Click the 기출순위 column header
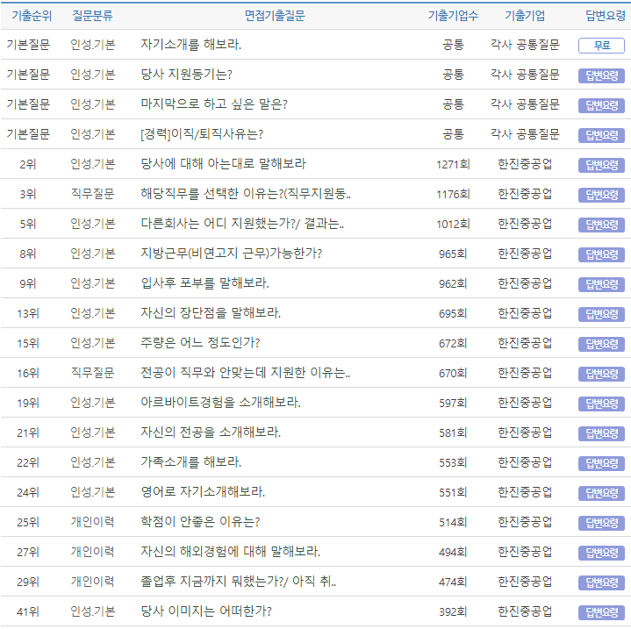This screenshot has height=629, width=631. 32,16
